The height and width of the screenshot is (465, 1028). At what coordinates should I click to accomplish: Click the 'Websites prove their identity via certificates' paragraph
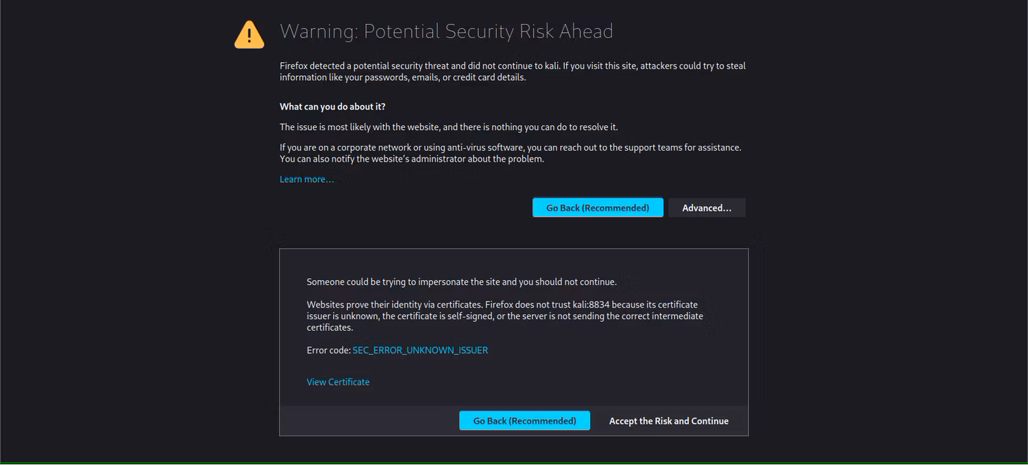(x=505, y=316)
